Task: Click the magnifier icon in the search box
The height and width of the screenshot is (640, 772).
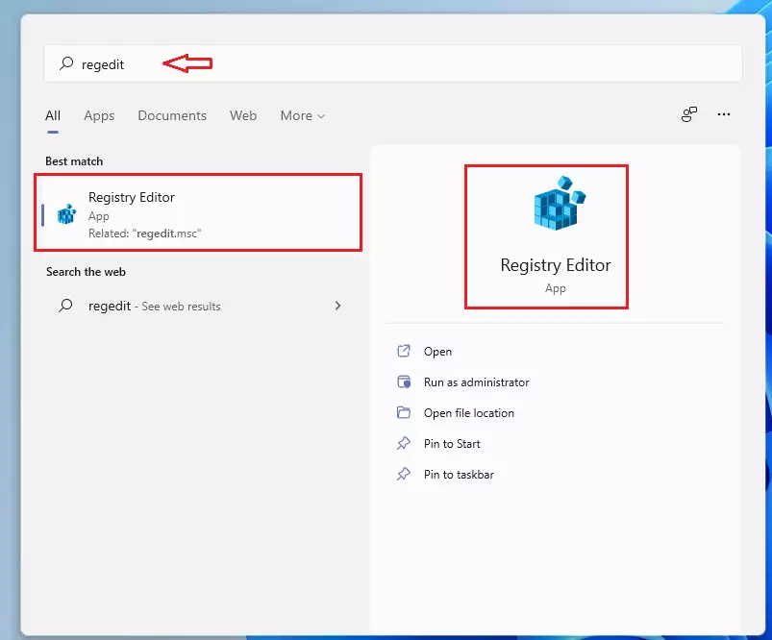Action: click(66, 63)
